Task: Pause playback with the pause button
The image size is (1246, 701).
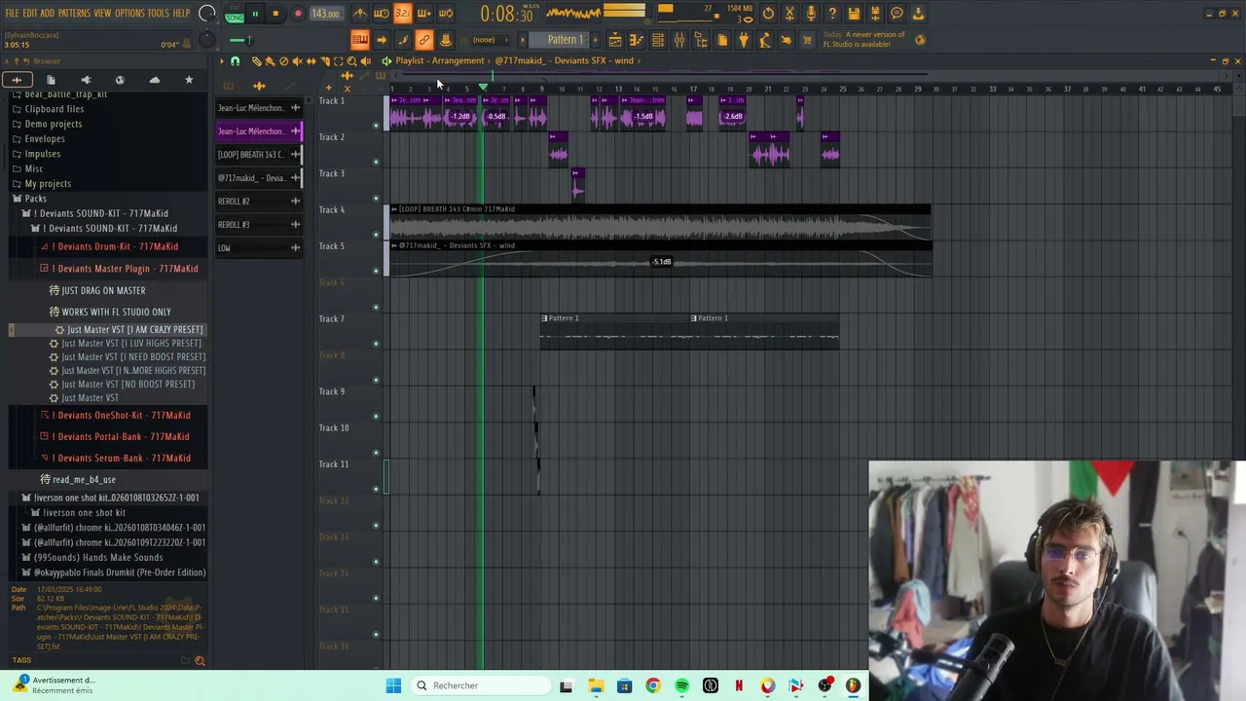Action: coord(255,14)
